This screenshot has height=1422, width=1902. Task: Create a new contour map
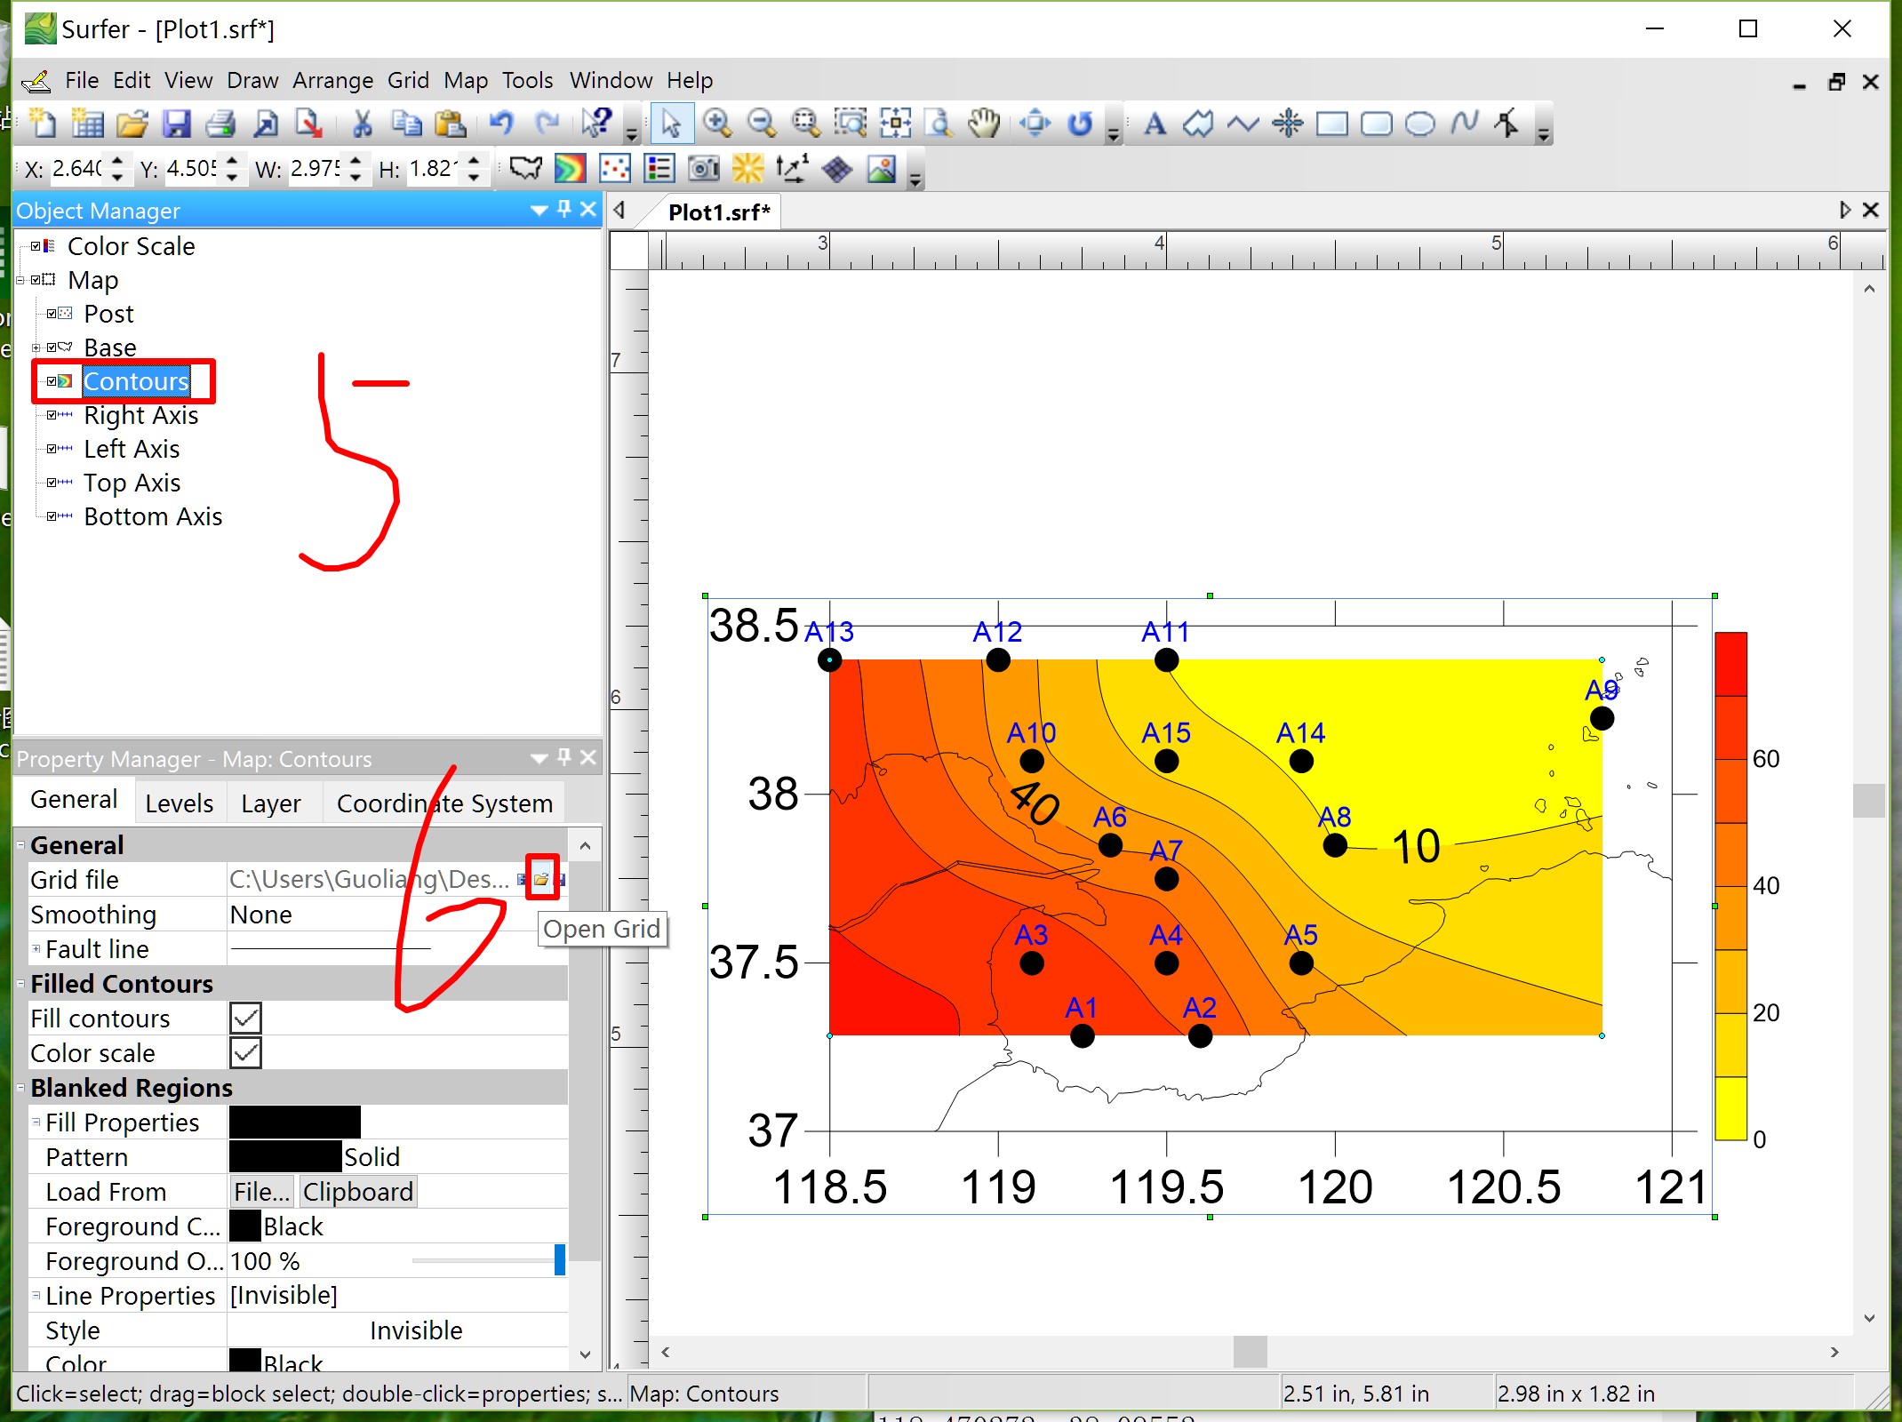click(x=571, y=168)
